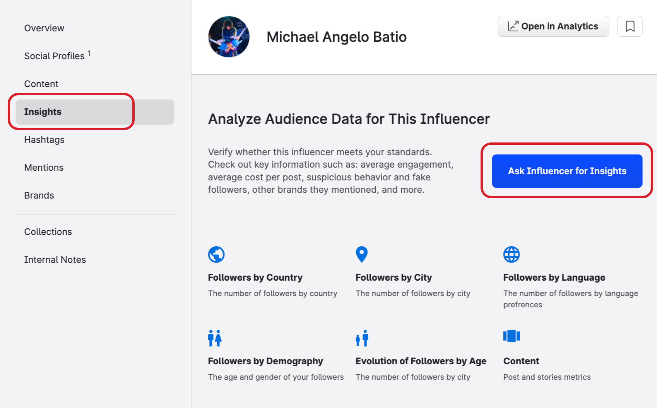657x408 pixels.
Task: Click the Content bar chart icon
Action: 511,335
